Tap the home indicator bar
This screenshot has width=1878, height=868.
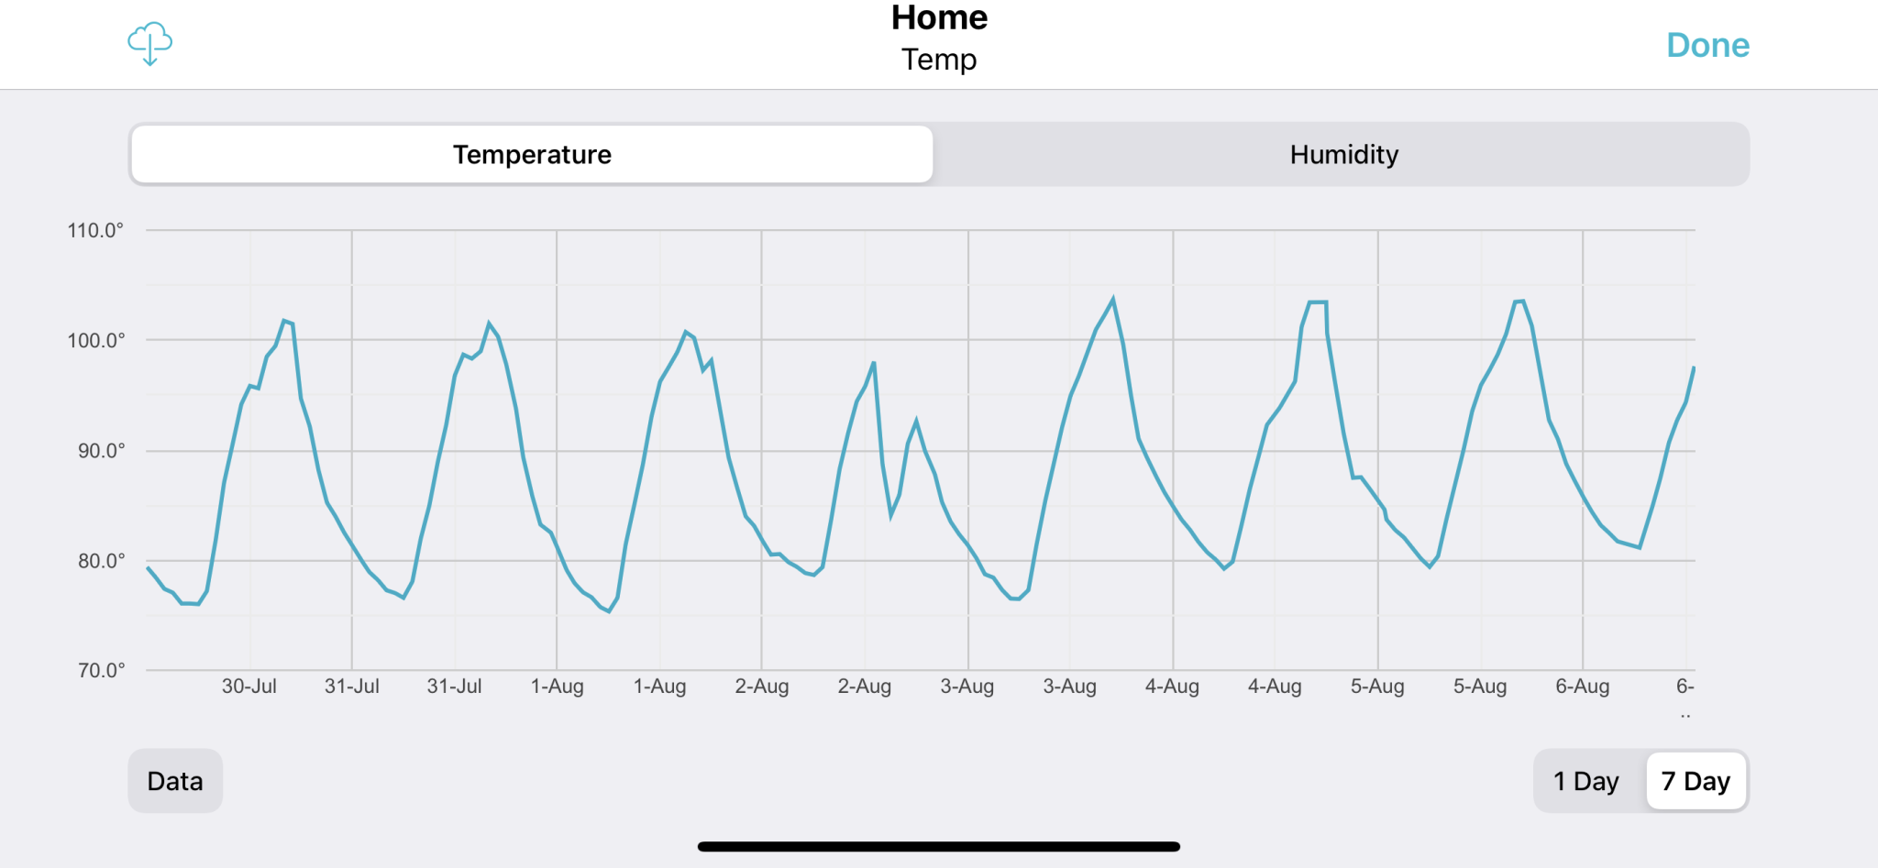(938, 846)
